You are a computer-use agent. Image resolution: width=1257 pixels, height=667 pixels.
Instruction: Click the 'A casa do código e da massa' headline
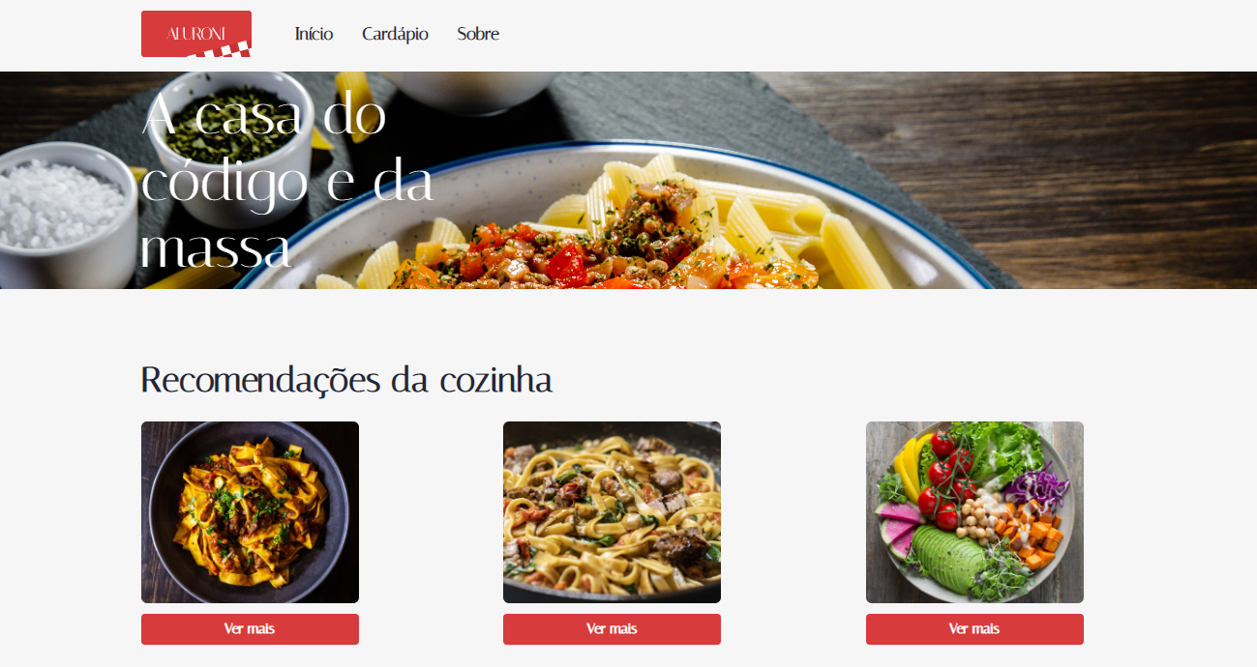click(287, 183)
